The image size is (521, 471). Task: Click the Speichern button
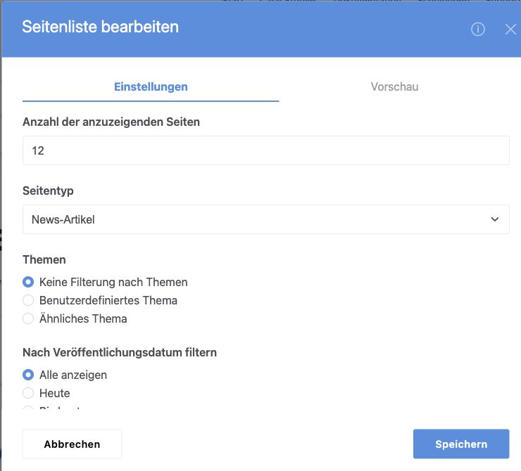[x=461, y=444]
